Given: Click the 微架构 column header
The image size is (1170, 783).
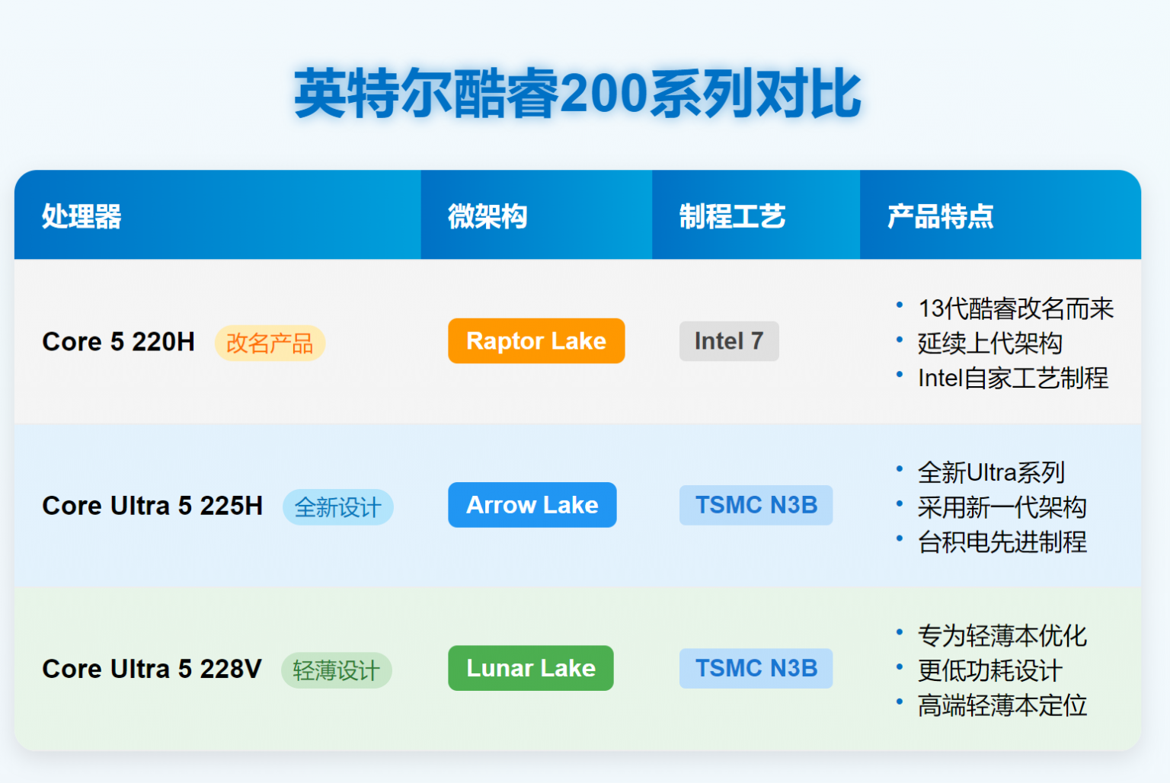Looking at the screenshot, I should click(x=486, y=216).
